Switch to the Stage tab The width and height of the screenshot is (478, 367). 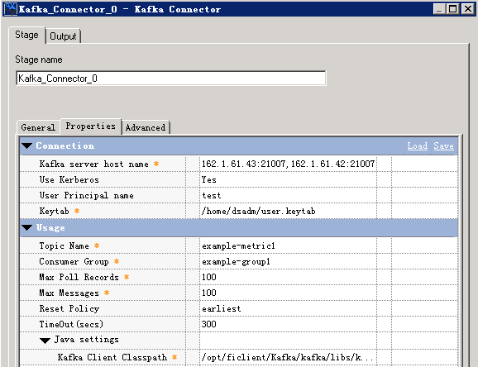tap(26, 35)
